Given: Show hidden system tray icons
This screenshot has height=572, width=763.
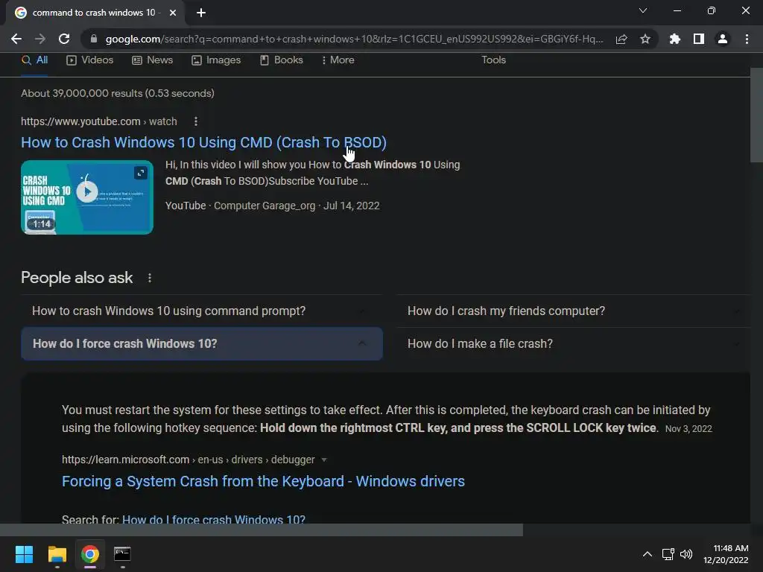Looking at the screenshot, I should [648, 554].
